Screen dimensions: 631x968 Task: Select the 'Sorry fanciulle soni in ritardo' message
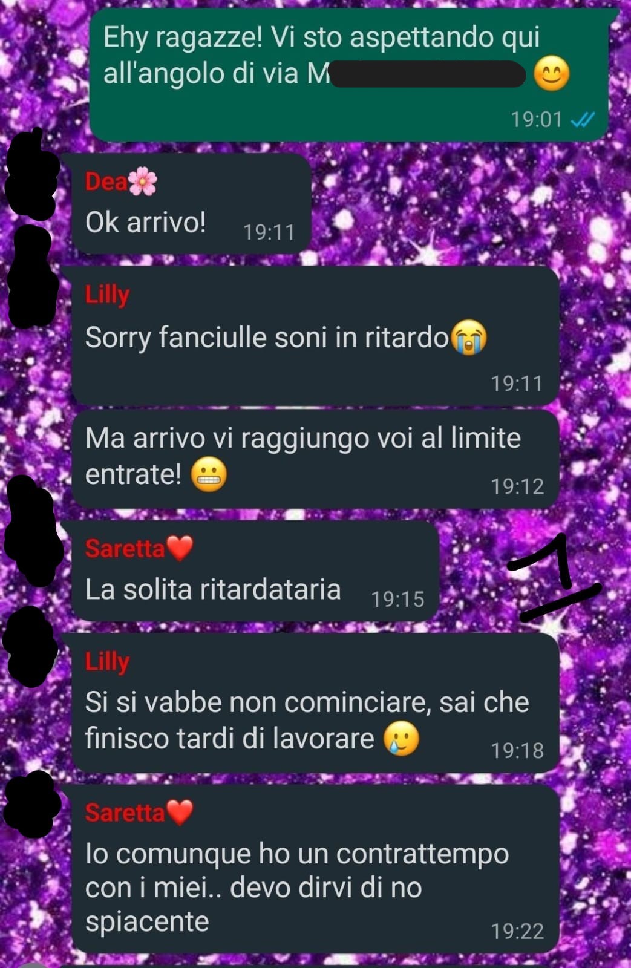315,335
